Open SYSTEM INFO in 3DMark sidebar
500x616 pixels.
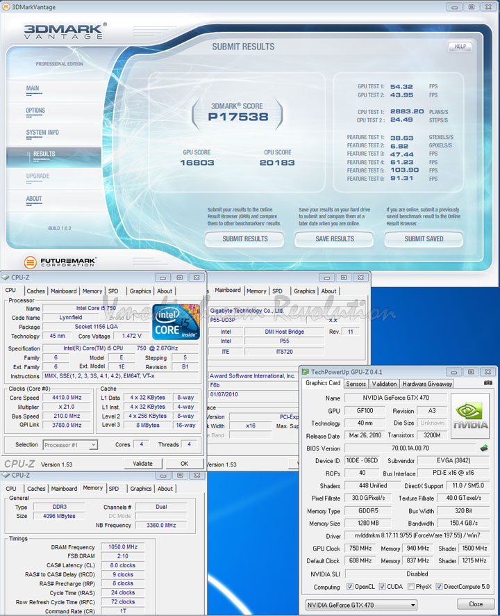(x=42, y=132)
